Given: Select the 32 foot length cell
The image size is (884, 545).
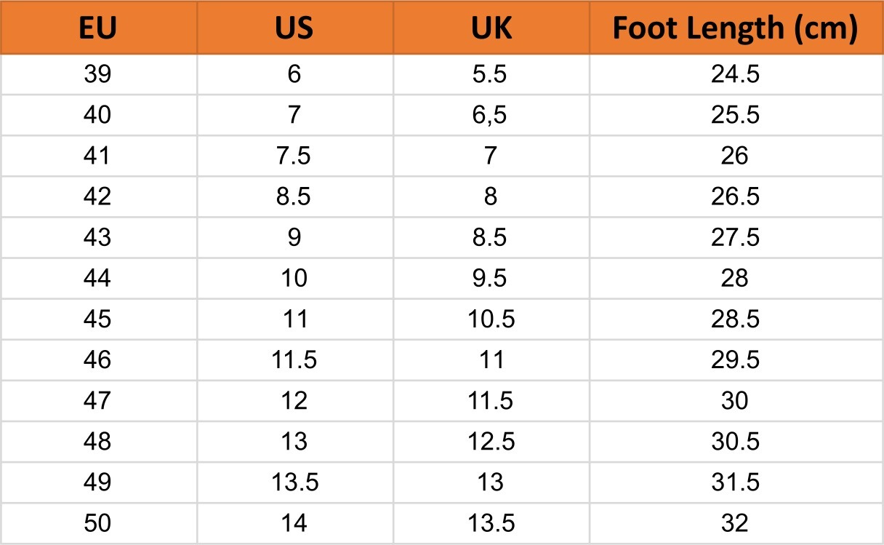Looking at the screenshot, I should [x=735, y=522].
